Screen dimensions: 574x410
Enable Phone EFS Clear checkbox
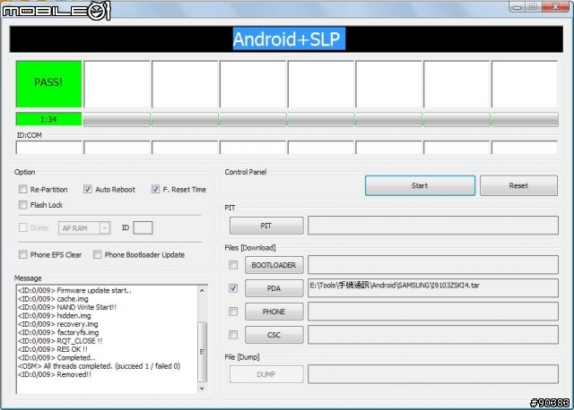[23, 254]
